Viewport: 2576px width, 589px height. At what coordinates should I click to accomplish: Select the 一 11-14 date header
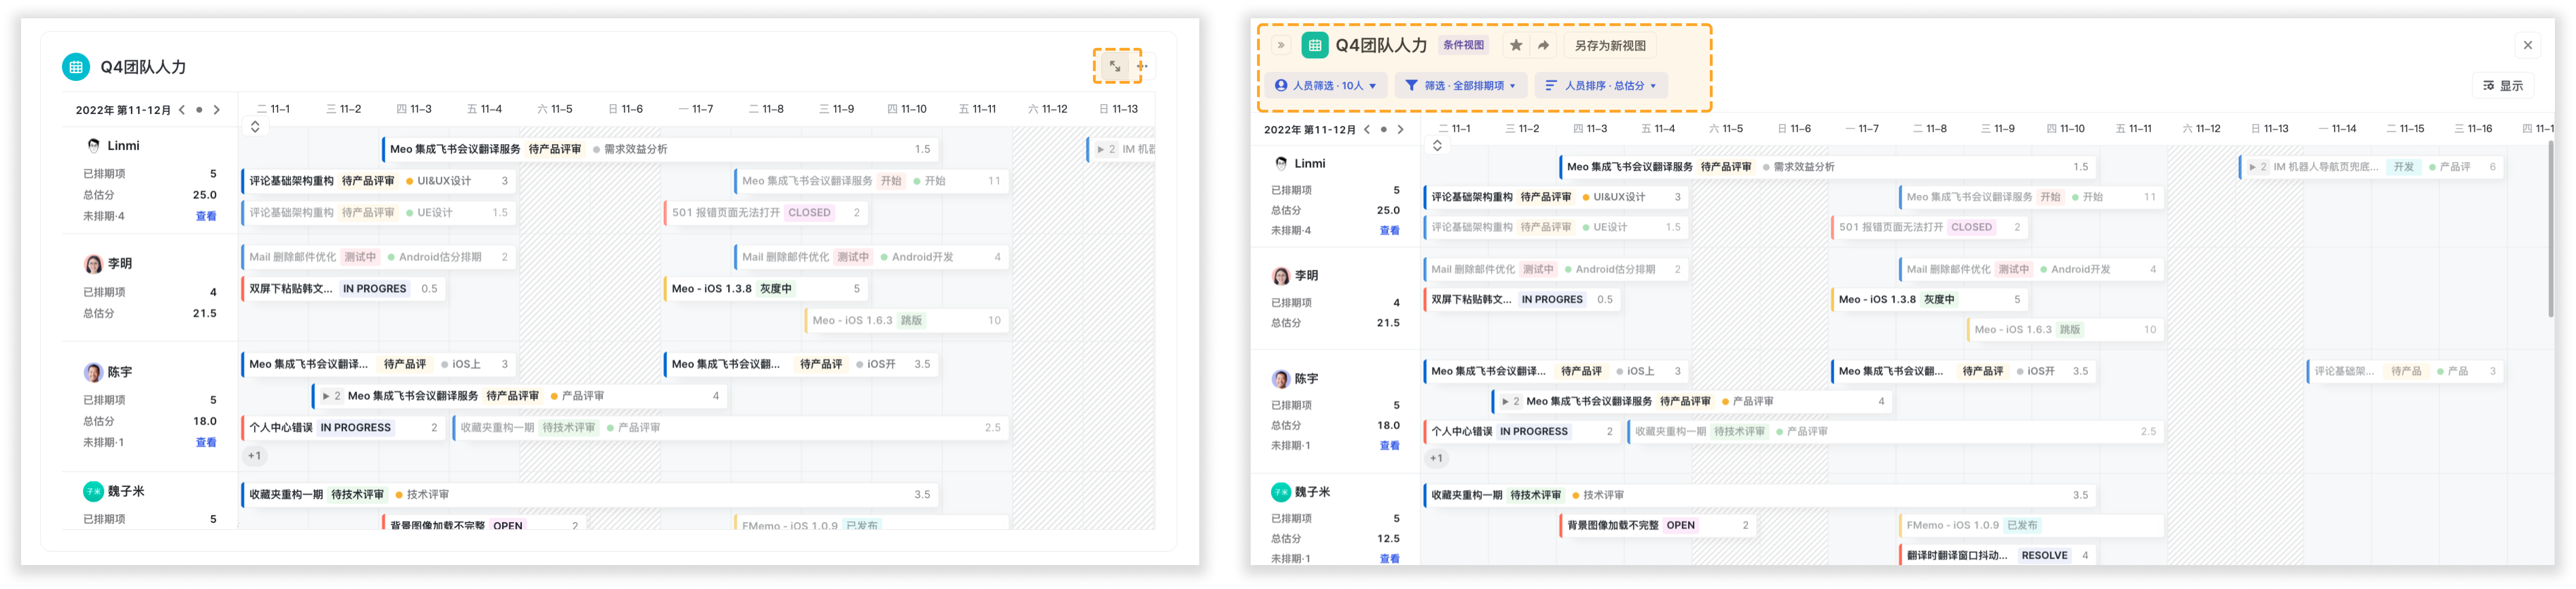[2337, 129]
